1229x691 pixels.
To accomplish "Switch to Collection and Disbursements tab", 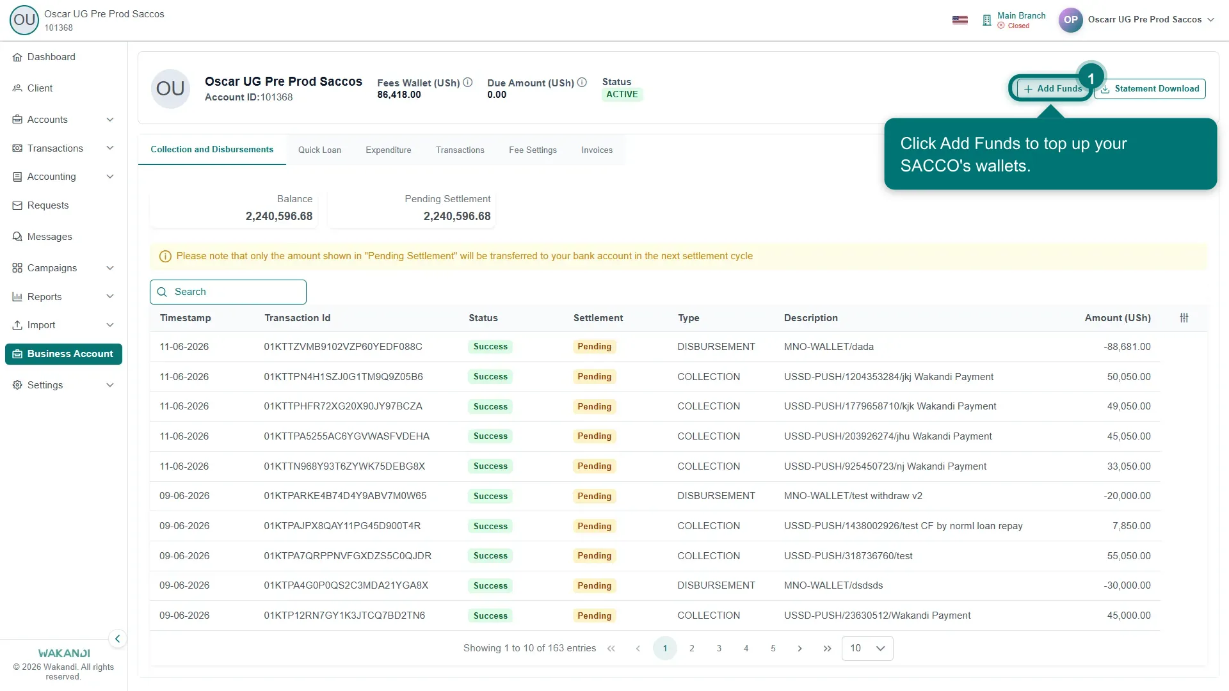I will point(212,150).
